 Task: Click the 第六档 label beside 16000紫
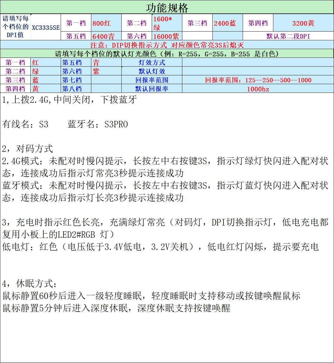pyautogui.click(x=137, y=36)
